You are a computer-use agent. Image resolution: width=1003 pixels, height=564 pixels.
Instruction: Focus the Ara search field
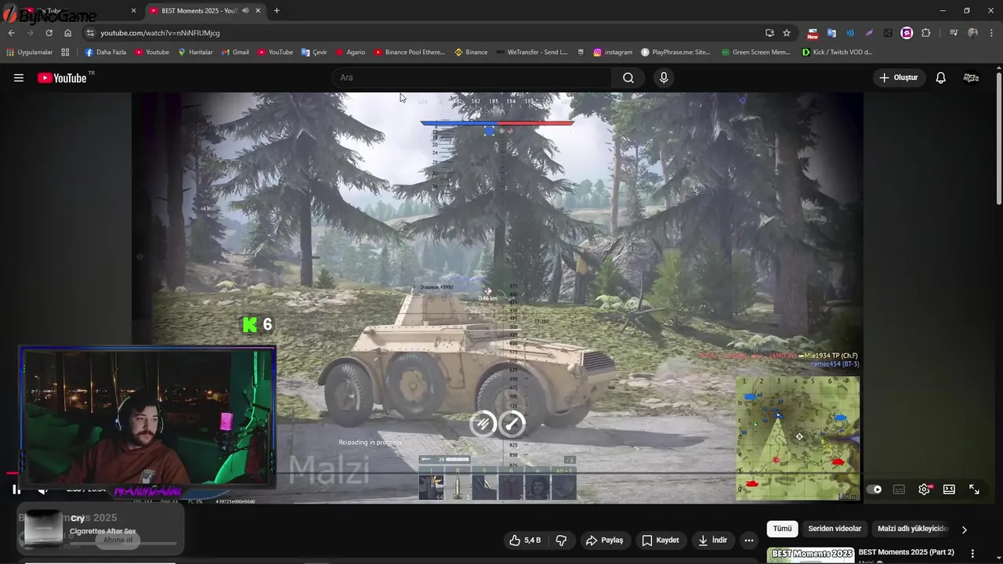[x=472, y=78]
